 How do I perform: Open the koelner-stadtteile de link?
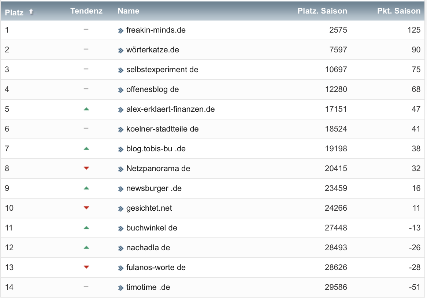click(162, 129)
